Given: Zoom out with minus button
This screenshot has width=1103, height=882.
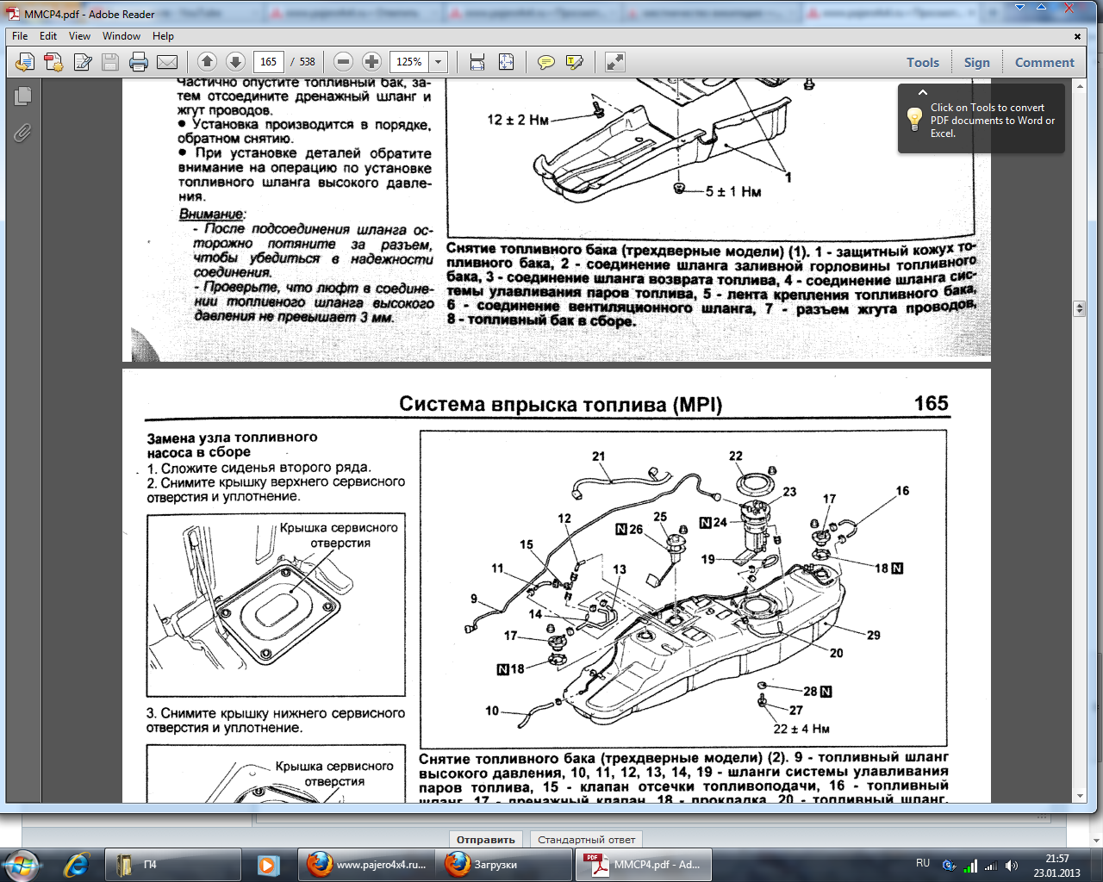Looking at the screenshot, I should (x=343, y=62).
